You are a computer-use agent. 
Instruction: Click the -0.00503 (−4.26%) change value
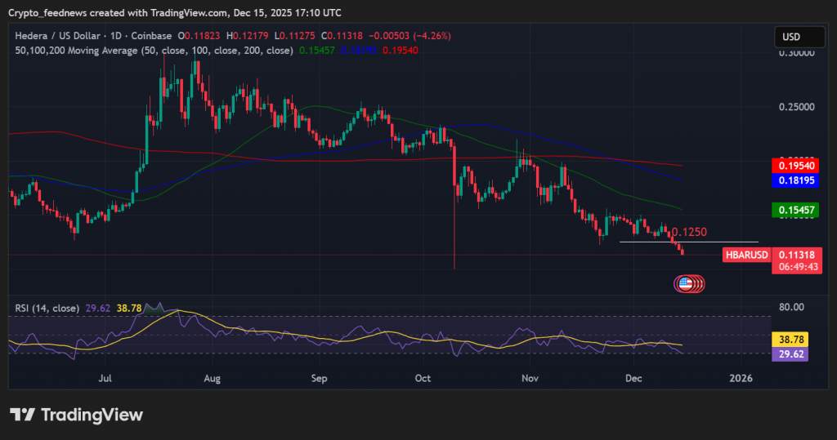[x=410, y=36]
